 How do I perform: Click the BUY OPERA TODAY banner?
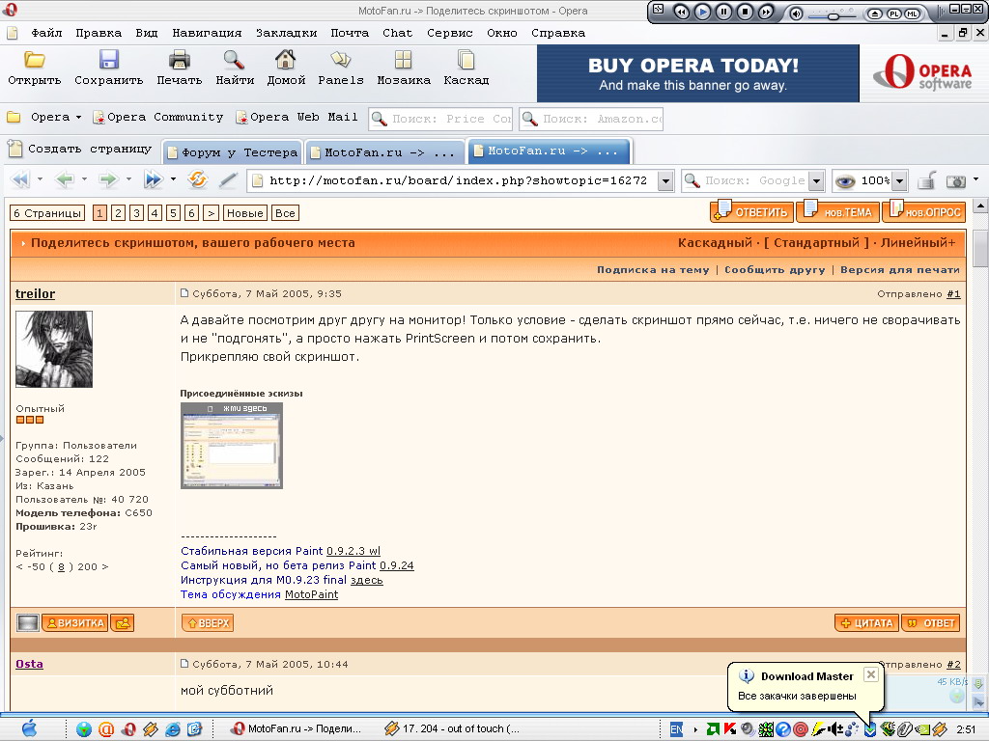click(697, 73)
